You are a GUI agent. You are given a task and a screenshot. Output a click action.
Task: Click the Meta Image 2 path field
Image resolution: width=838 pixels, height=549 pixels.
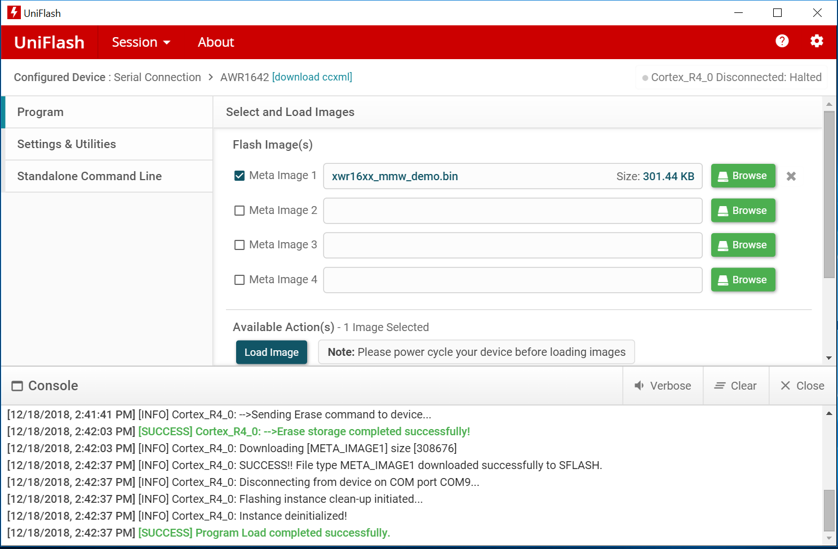pyautogui.click(x=513, y=211)
